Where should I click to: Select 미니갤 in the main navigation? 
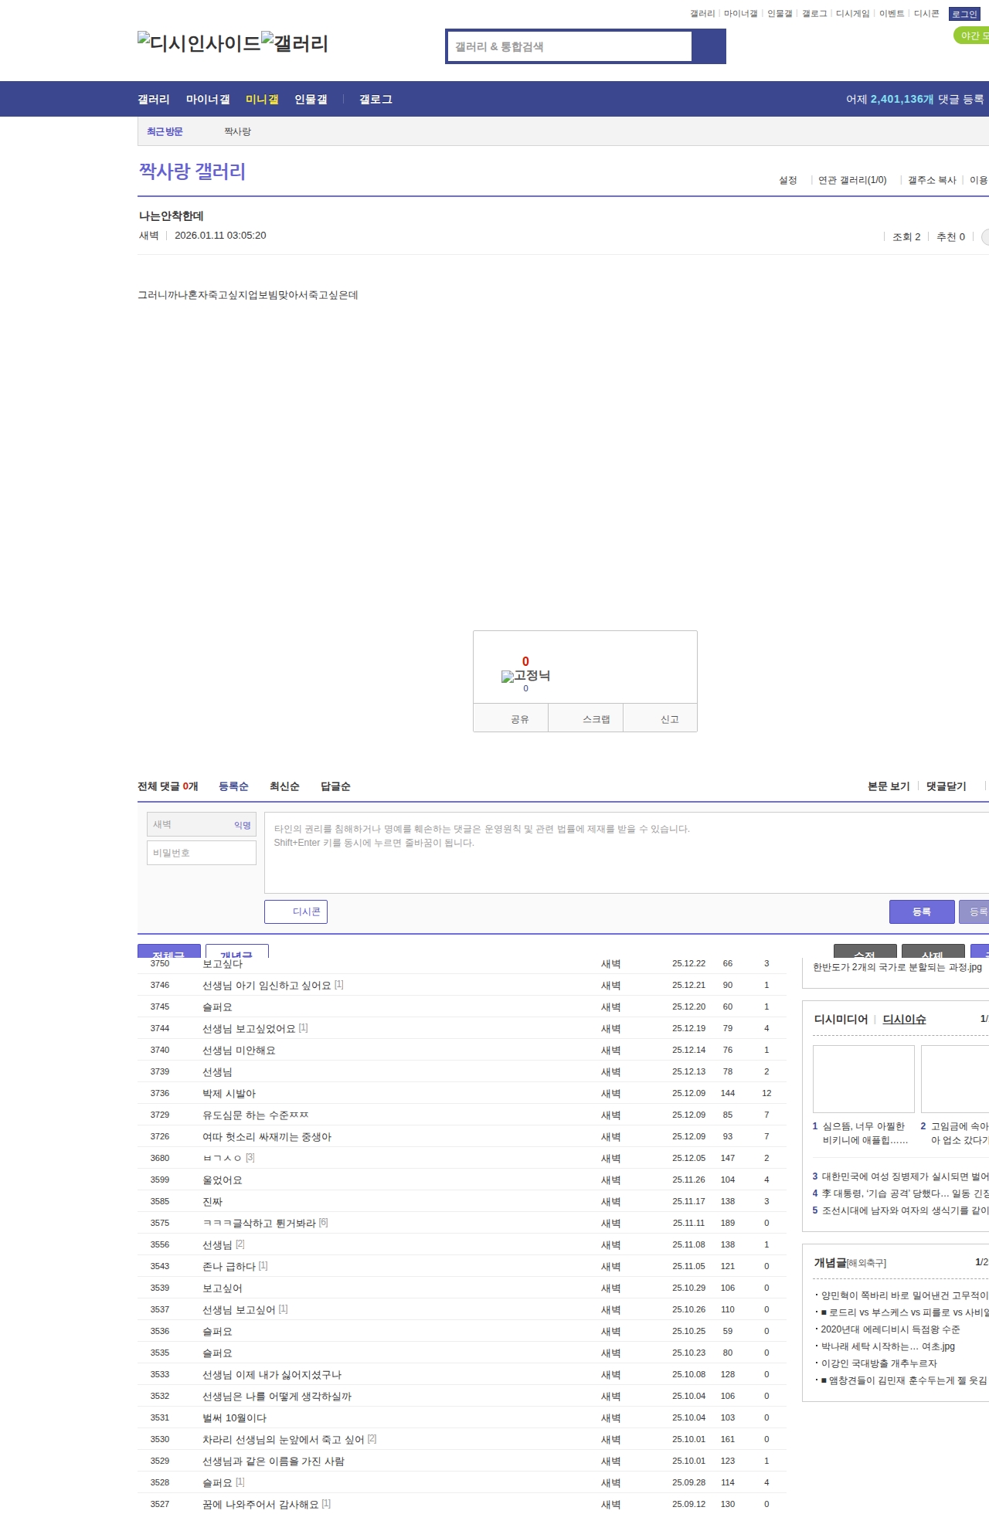(x=262, y=100)
